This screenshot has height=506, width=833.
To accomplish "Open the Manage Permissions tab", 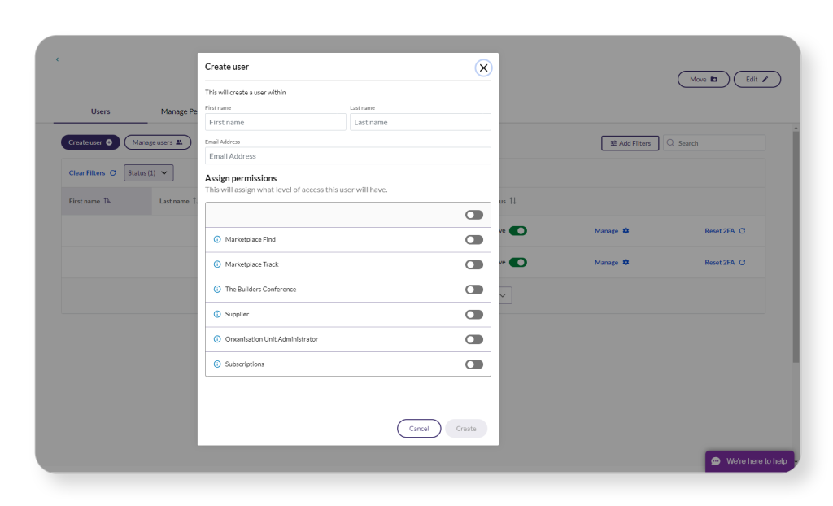I will pos(177,111).
